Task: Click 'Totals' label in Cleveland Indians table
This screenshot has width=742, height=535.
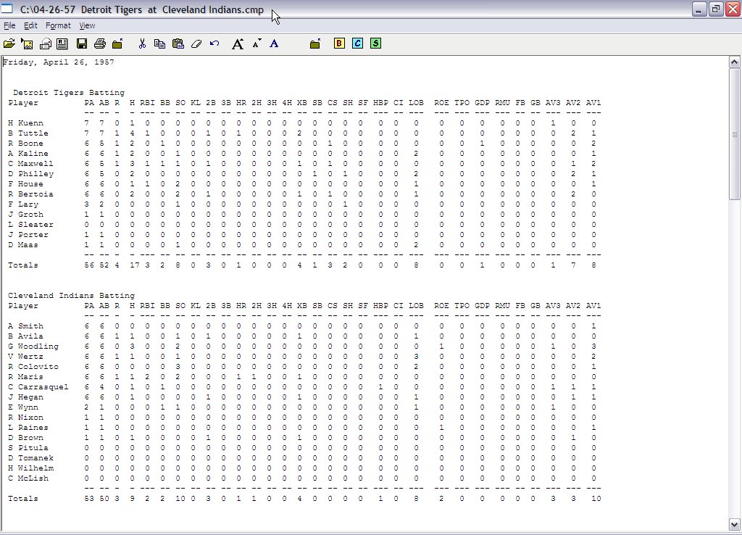Action: pyautogui.click(x=22, y=499)
